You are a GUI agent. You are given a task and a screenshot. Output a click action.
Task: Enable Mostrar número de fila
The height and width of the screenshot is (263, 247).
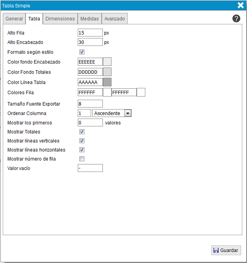click(82, 159)
